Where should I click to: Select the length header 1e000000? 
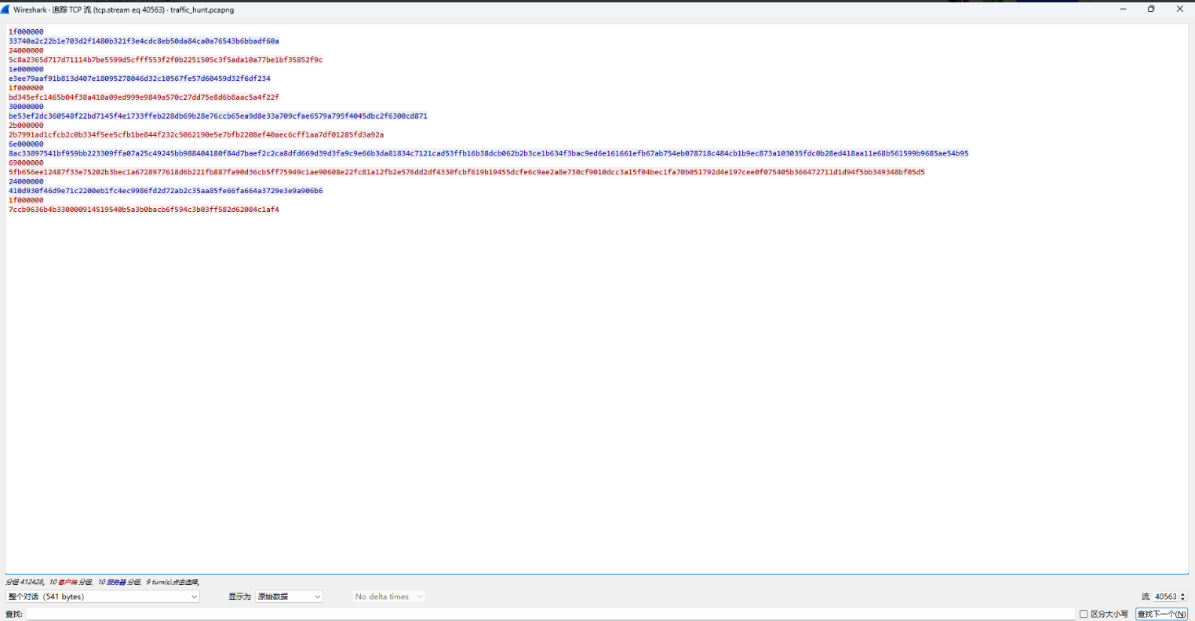coord(26,69)
